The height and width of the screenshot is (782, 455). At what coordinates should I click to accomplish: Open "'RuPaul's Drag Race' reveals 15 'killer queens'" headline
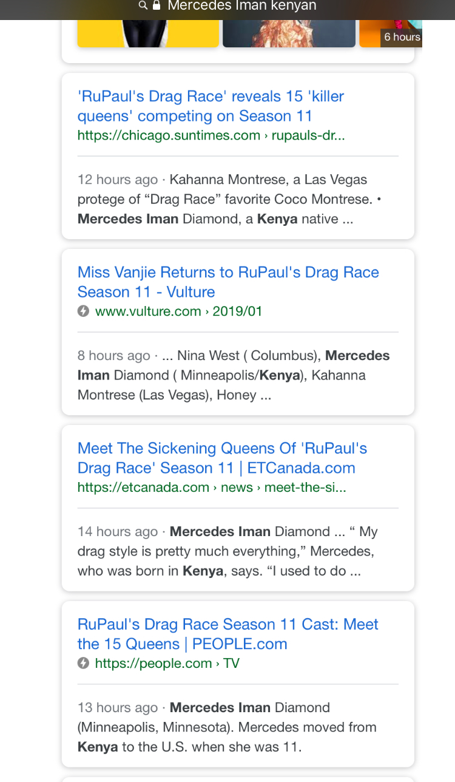coord(211,106)
